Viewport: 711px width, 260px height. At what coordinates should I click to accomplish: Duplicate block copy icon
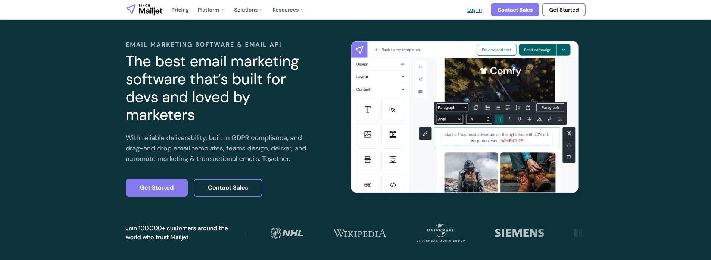[x=569, y=157]
